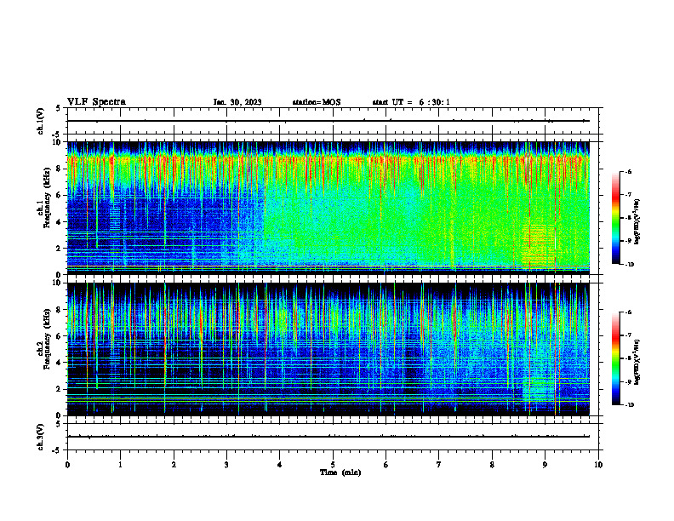This screenshot has width=674, height=521.
Task: Click the "ch.3(V)" waveform axis label
Action: [41, 438]
